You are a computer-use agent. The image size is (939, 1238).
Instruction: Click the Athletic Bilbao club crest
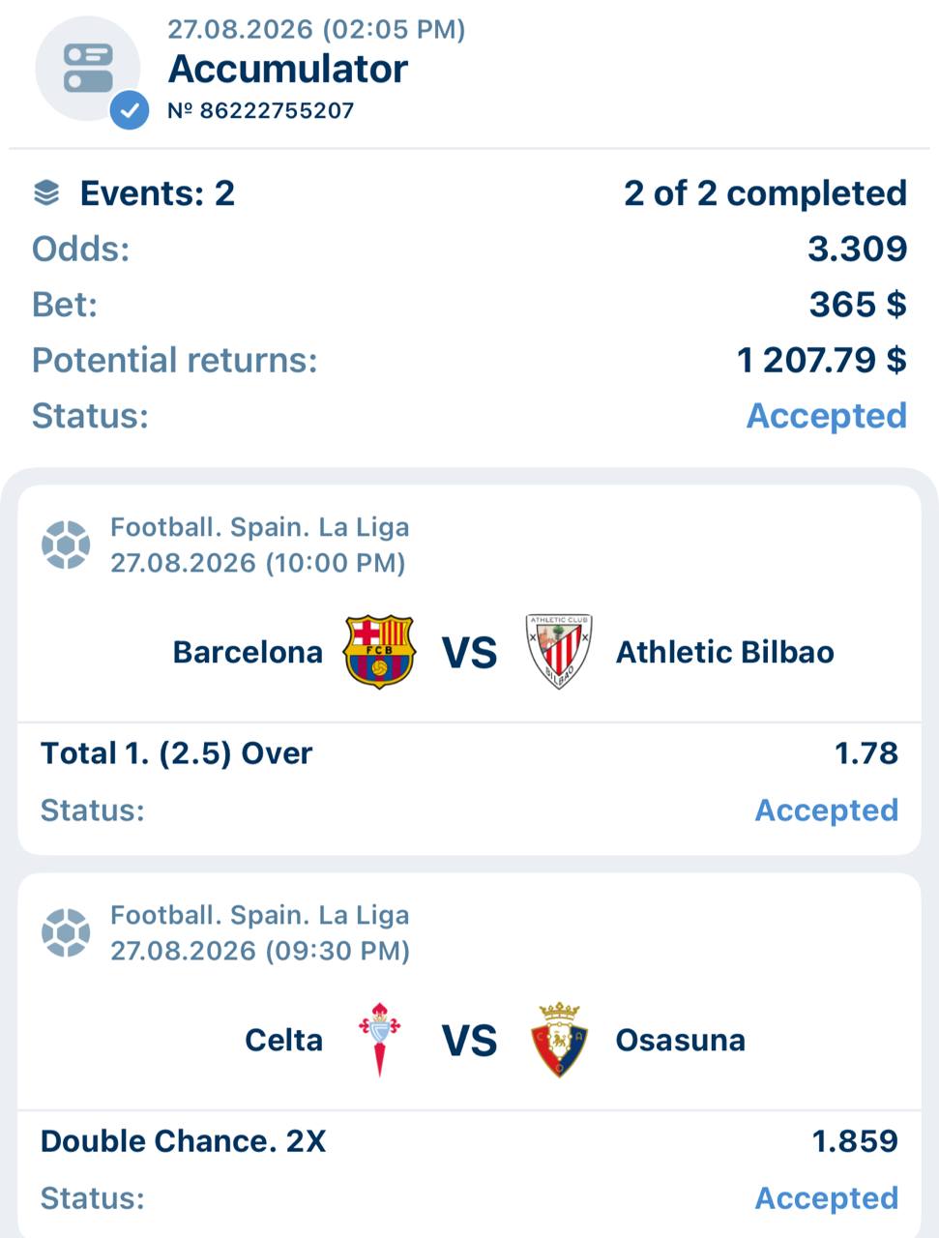(x=558, y=652)
